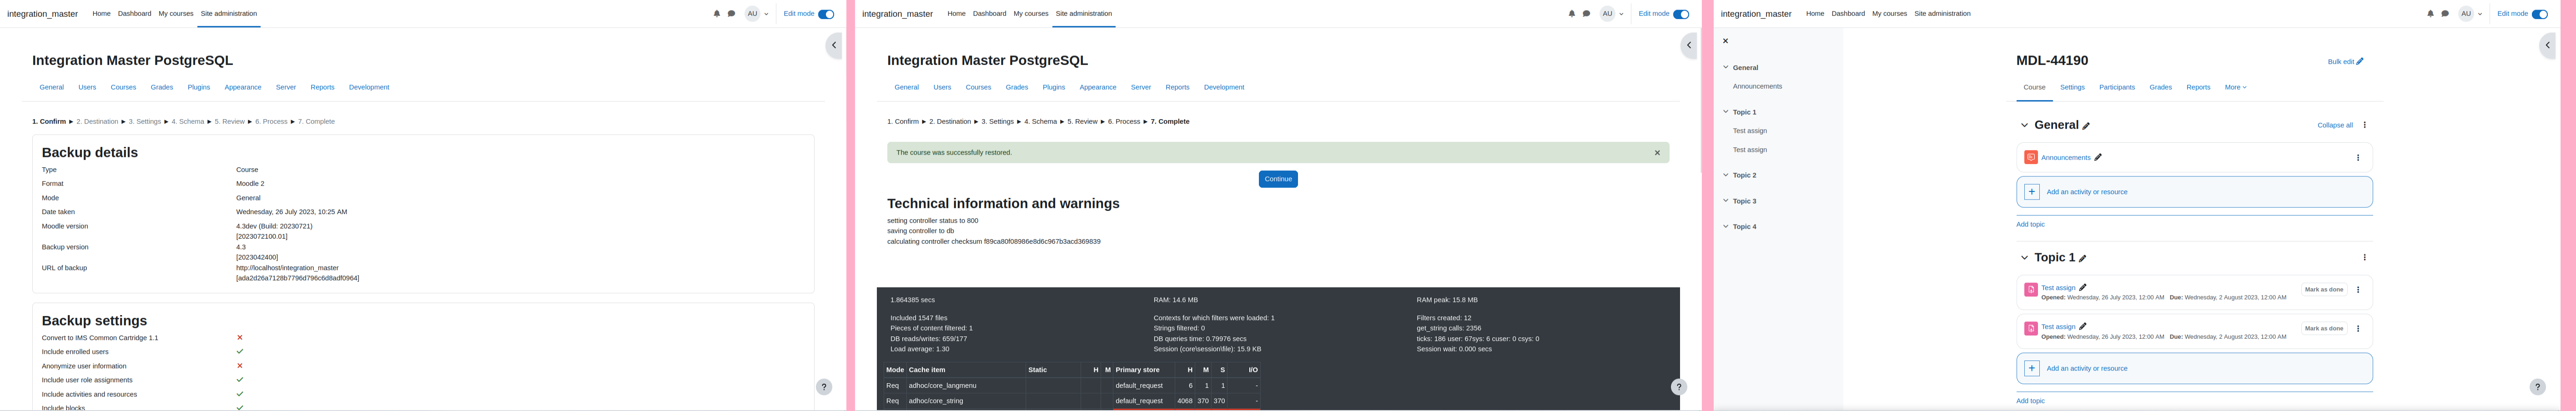Open three-dot menu for Announcements activity
Image resolution: width=2576 pixels, height=411 pixels.
[x=2358, y=158]
